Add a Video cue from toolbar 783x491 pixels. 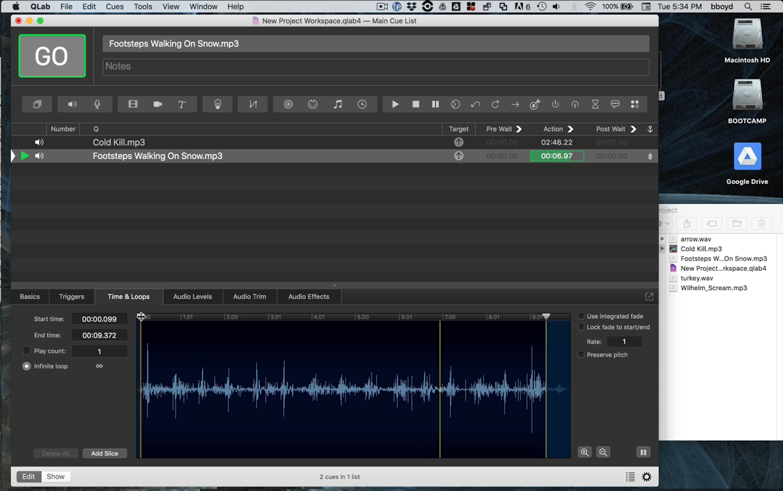133,104
